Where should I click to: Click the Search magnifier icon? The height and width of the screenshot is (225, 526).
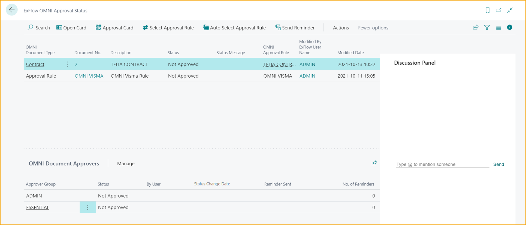pyautogui.click(x=30, y=28)
